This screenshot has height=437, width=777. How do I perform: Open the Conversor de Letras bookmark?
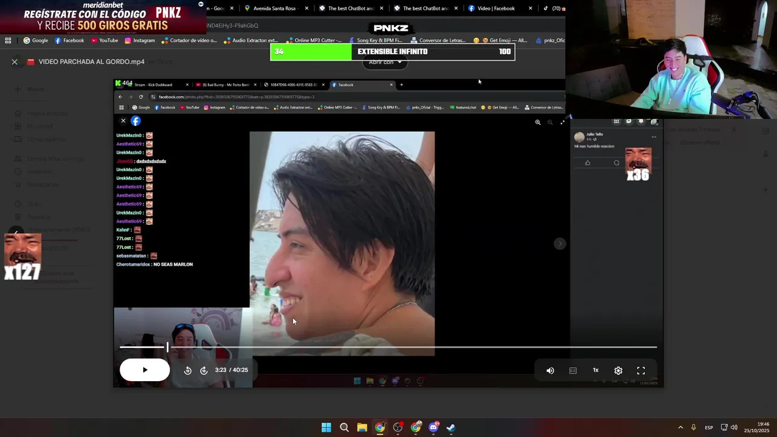pyautogui.click(x=438, y=41)
